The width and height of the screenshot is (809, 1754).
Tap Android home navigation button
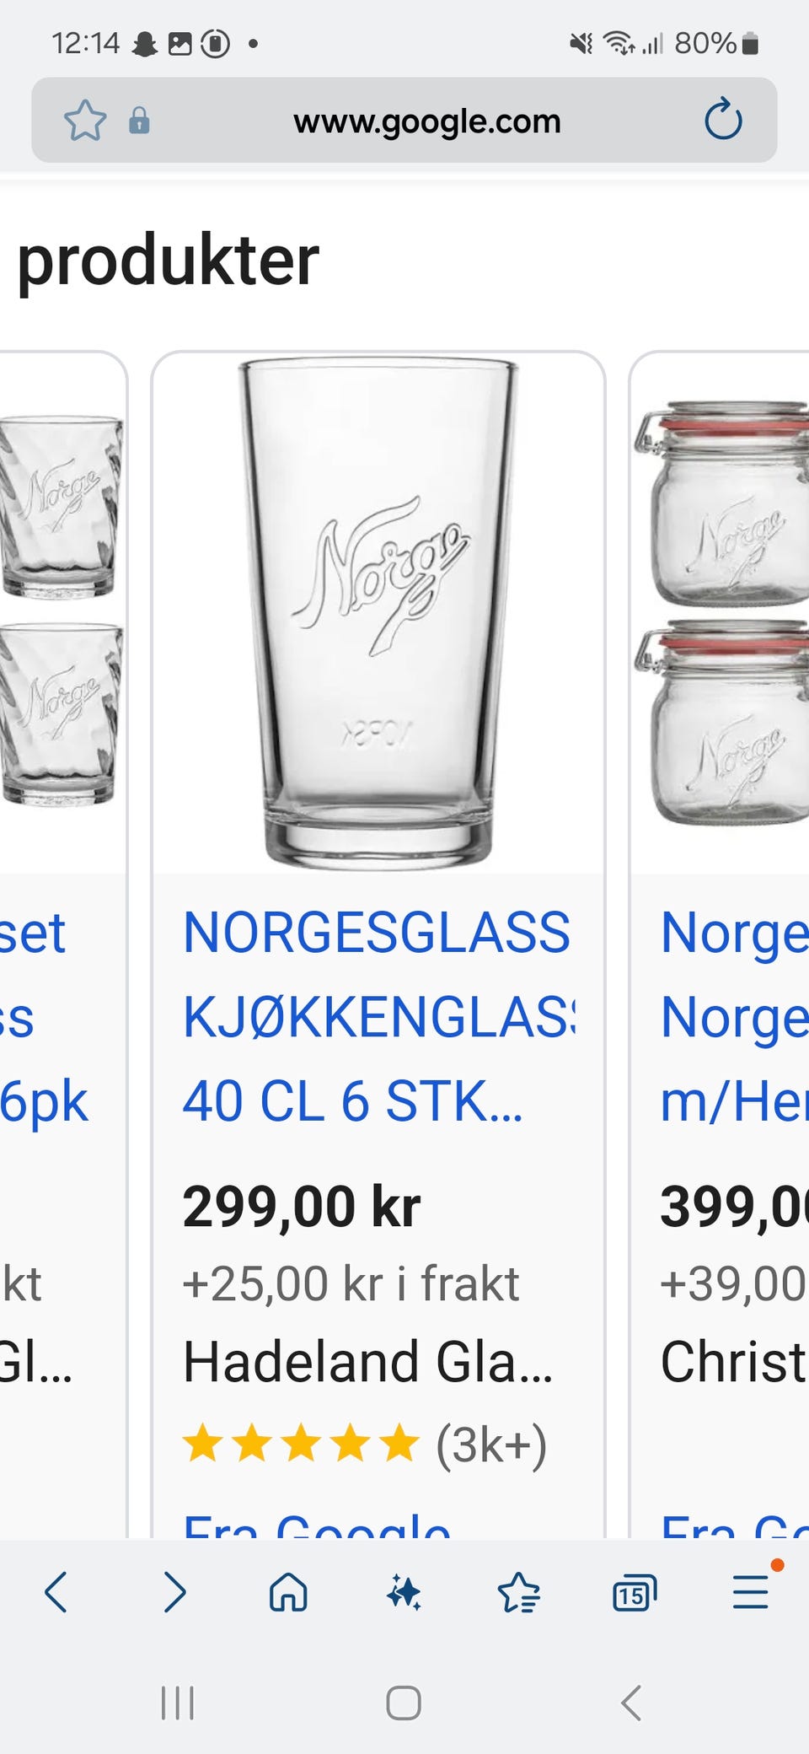point(404,1703)
